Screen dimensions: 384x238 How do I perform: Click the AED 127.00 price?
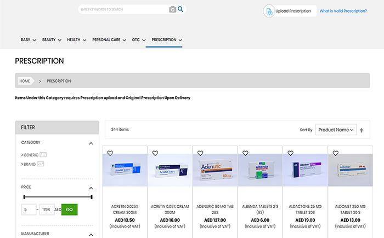coord(215,220)
